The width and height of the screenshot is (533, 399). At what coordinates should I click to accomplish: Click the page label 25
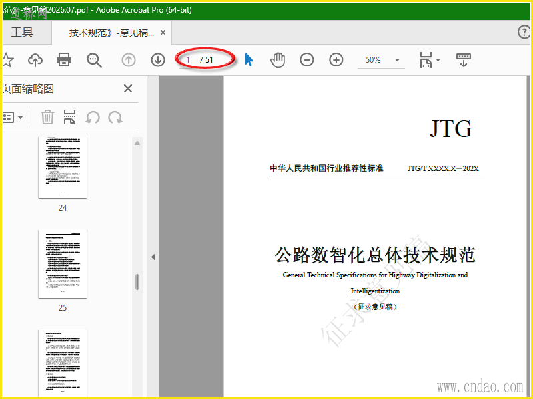tap(63, 308)
